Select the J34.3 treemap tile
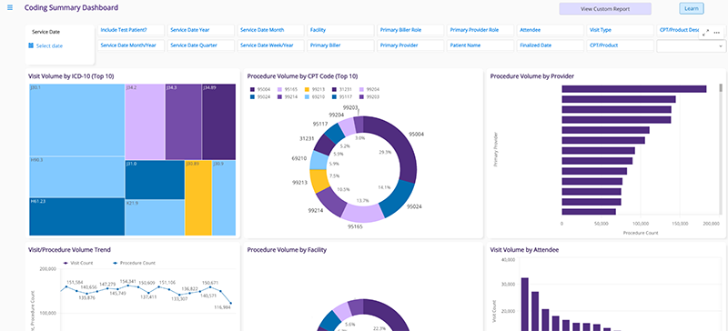Screen dimensions: 728x331 tap(184, 122)
